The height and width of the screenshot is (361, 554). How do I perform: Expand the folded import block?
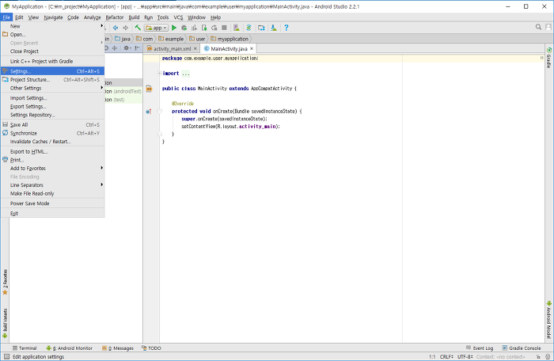pyautogui.click(x=160, y=73)
